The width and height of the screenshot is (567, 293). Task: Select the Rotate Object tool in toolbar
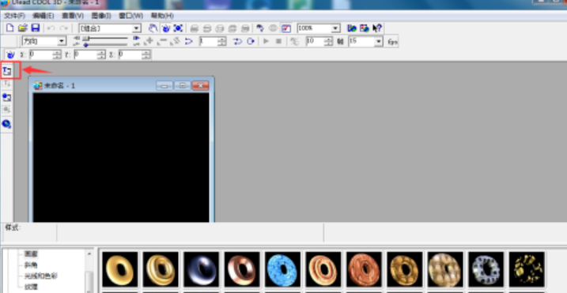165,28
